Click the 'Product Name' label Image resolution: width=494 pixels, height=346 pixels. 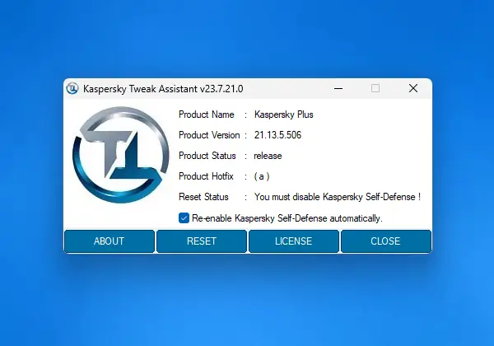tap(207, 115)
